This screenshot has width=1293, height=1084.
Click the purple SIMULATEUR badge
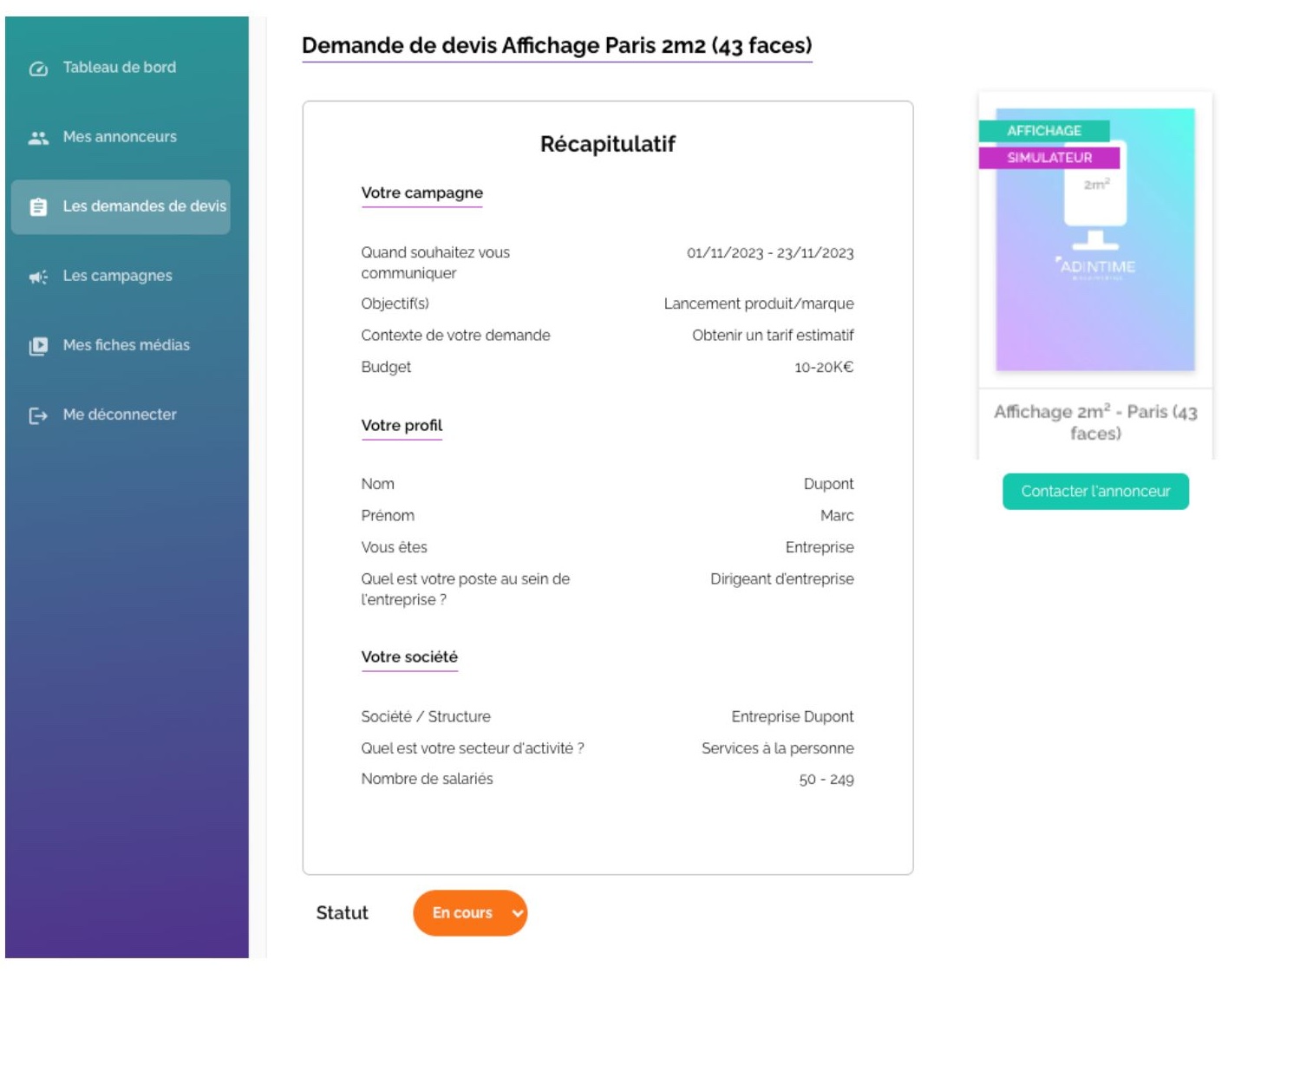[x=1049, y=158]
